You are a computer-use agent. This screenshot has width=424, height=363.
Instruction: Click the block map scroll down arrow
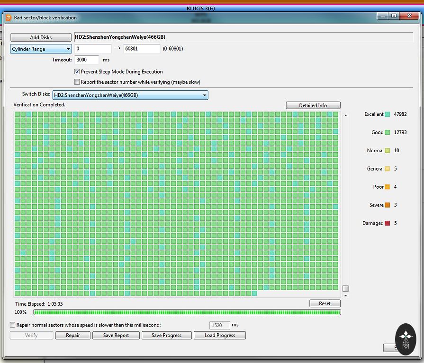click(x=345, y=295)
